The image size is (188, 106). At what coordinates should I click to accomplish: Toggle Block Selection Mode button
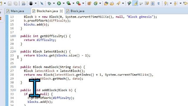153,3
